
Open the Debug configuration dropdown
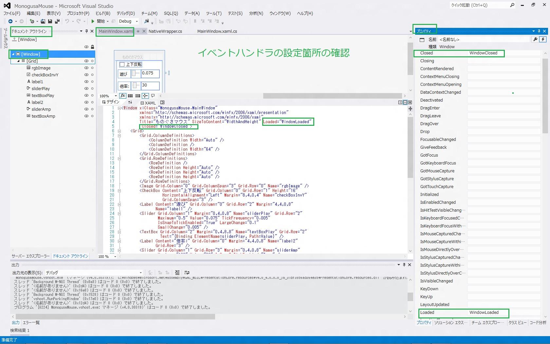pos(137,21)
